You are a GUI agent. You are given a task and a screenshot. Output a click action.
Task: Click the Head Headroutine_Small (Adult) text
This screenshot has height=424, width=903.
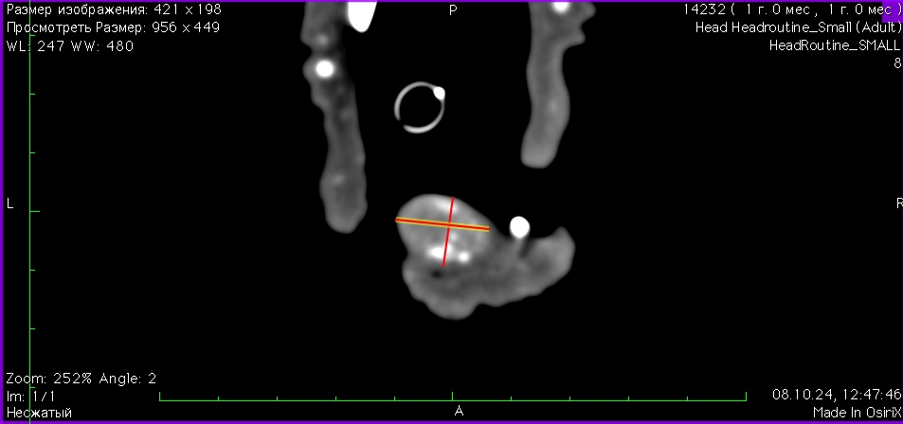pos(797,27)
